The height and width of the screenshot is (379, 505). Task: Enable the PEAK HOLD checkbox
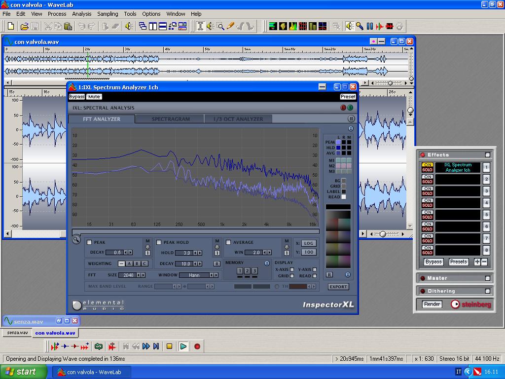(x=159, y=242)
